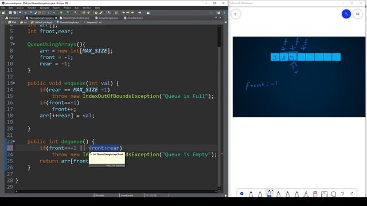Open the Help menu

pos(97,8)
